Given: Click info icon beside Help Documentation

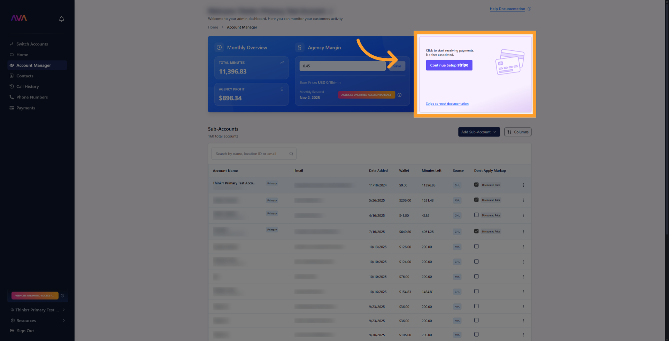Looking at the screenshot, I should pyautogui.click(x=529, y=9).
